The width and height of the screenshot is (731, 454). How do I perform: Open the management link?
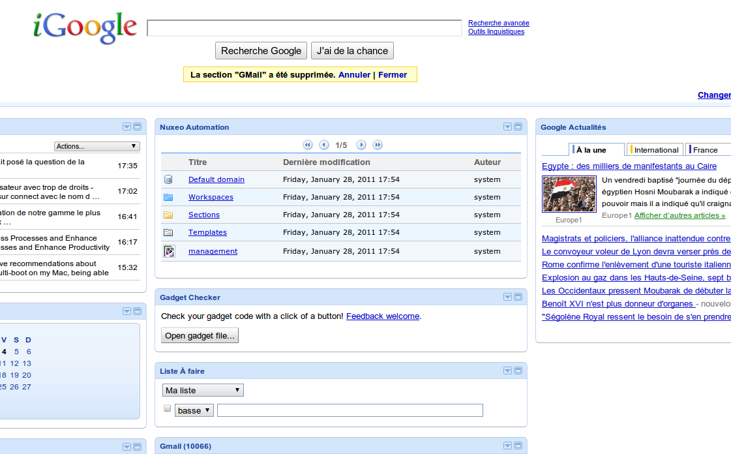pyautogui.click(x=213, y=251)
